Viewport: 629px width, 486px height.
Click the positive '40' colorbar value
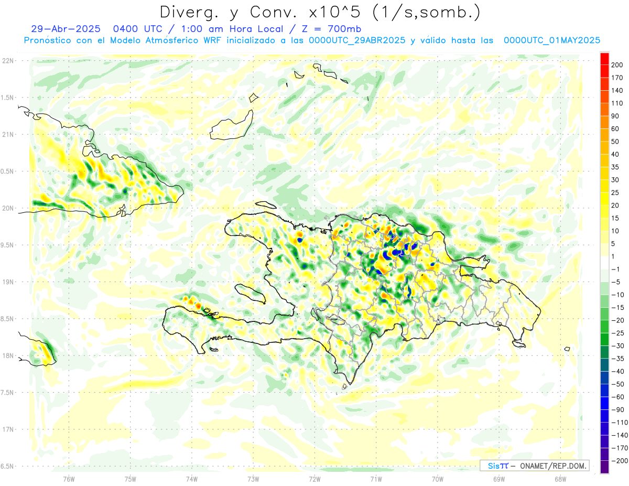616,155
